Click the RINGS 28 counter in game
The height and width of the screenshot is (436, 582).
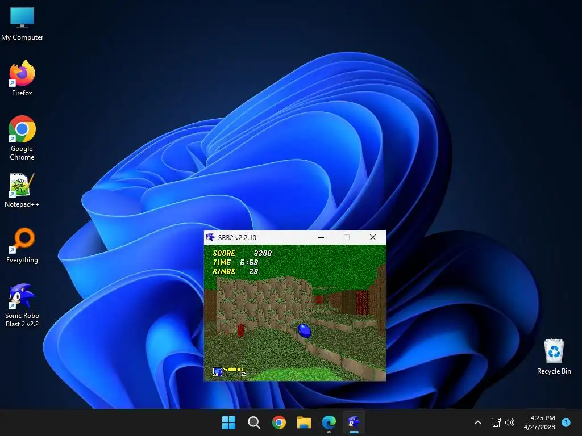point(235,271)
